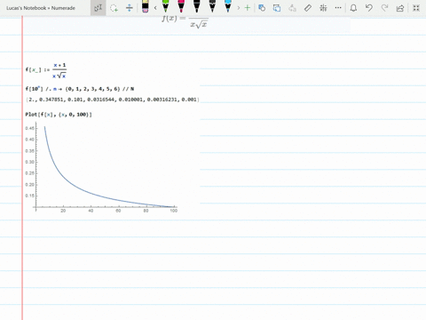Redo the last action

point(384,8)
